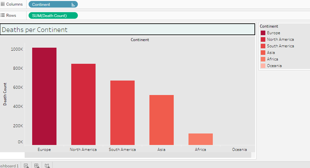Click the Rows shelf icon
Image resolution: width=310 pixels, height=168 pixels.
coord(3,15)
